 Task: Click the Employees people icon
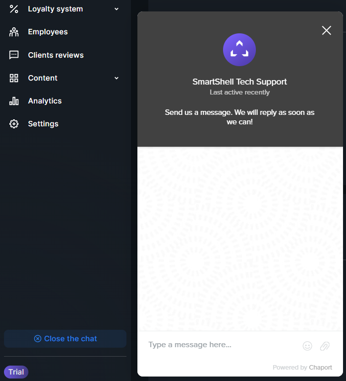coord(14,32)
